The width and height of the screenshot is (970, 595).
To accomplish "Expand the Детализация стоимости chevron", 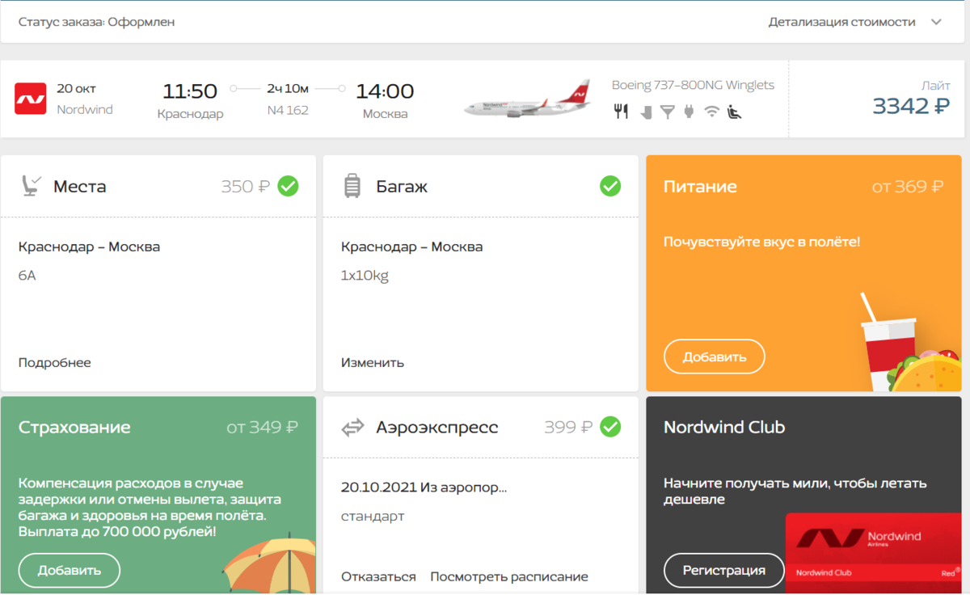I will click(936, 22).
